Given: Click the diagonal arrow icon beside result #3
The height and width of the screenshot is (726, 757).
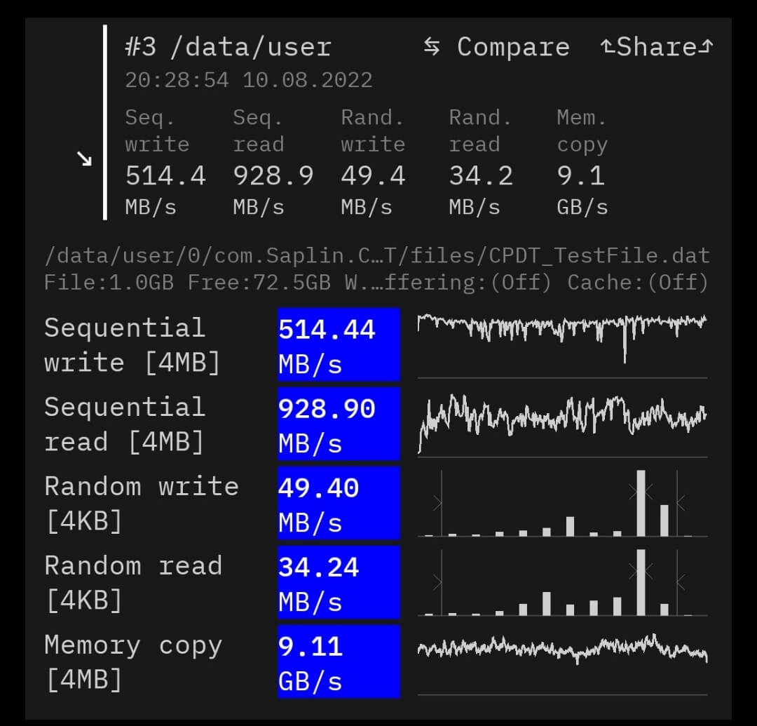Looking at the screenshot, I should point(85,159).
